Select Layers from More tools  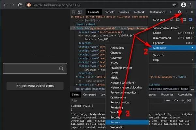click(127, 72)
